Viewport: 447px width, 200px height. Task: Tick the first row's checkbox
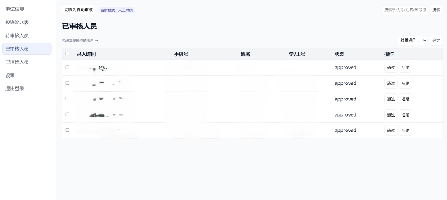(x=68, y=67)
